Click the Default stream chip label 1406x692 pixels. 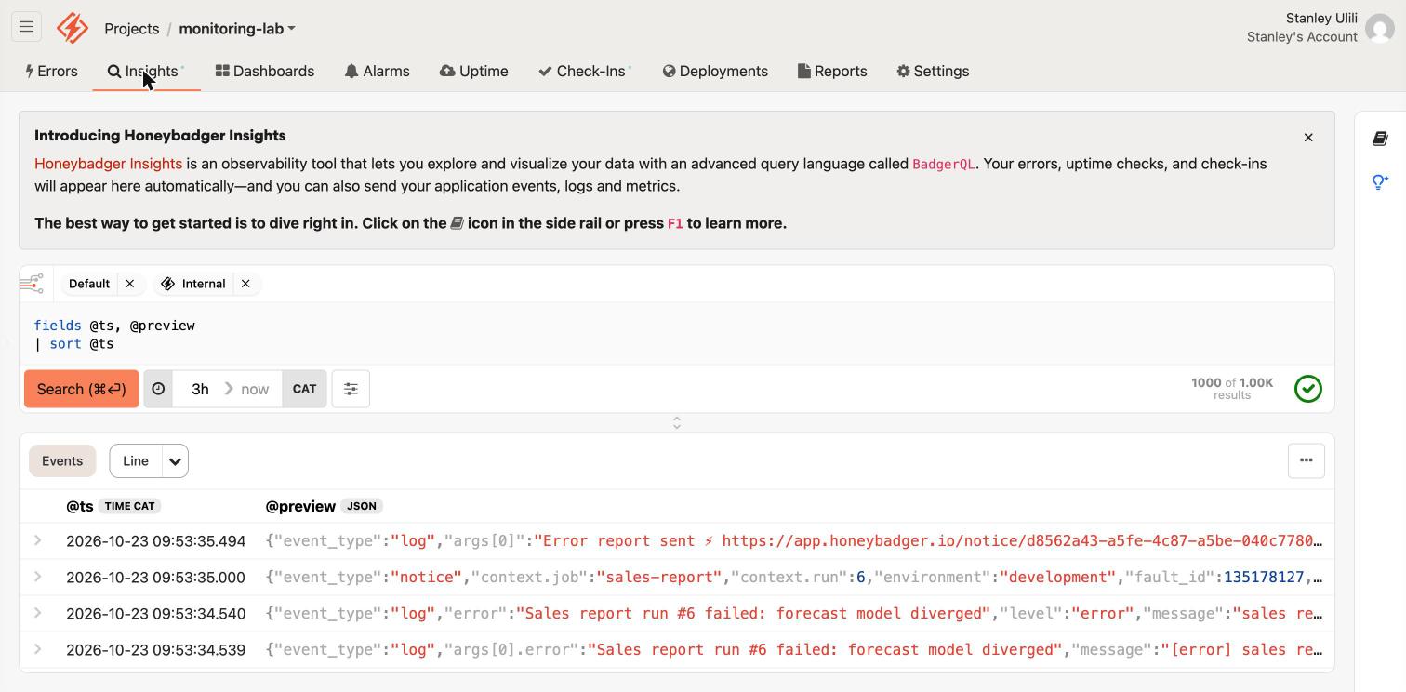pos(89,284)
